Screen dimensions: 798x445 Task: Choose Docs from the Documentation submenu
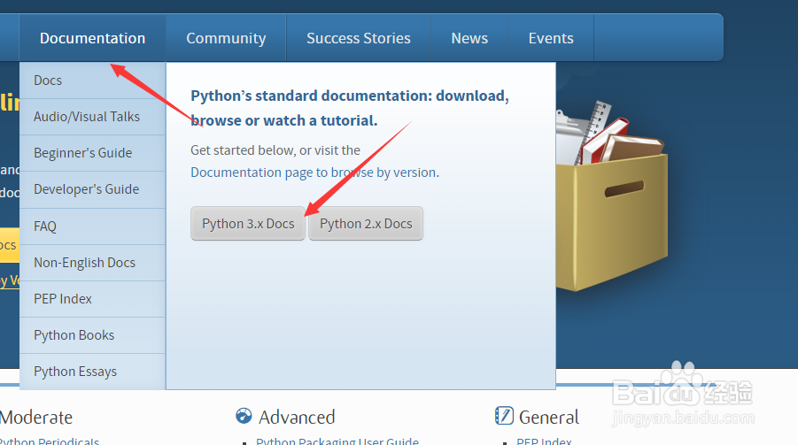click(48, 81)
